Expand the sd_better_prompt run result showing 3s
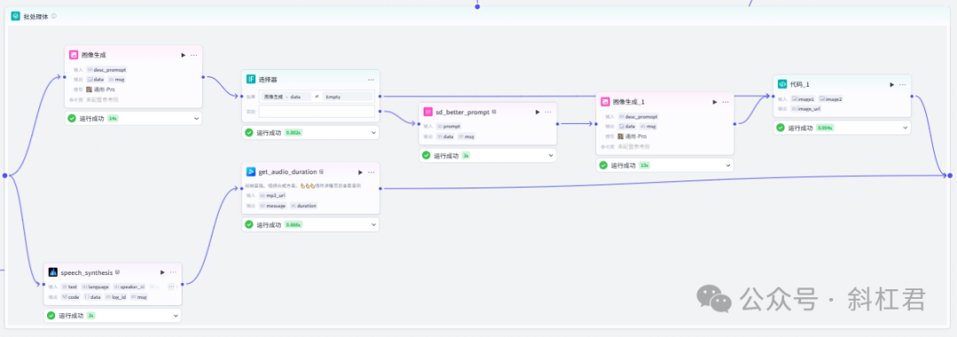The image size is (957, 337). click(x=551, y=156)
